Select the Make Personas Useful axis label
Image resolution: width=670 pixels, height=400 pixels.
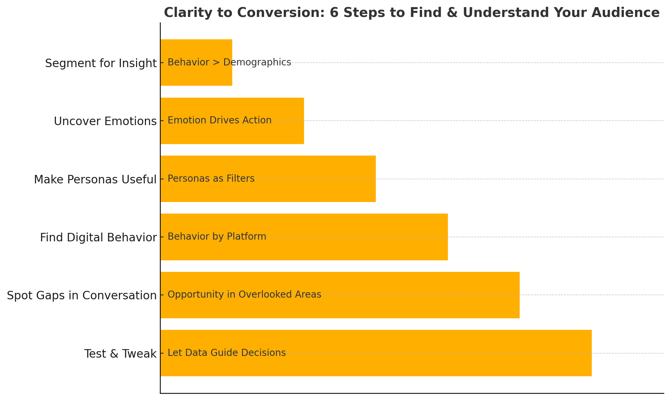point(95,179)
